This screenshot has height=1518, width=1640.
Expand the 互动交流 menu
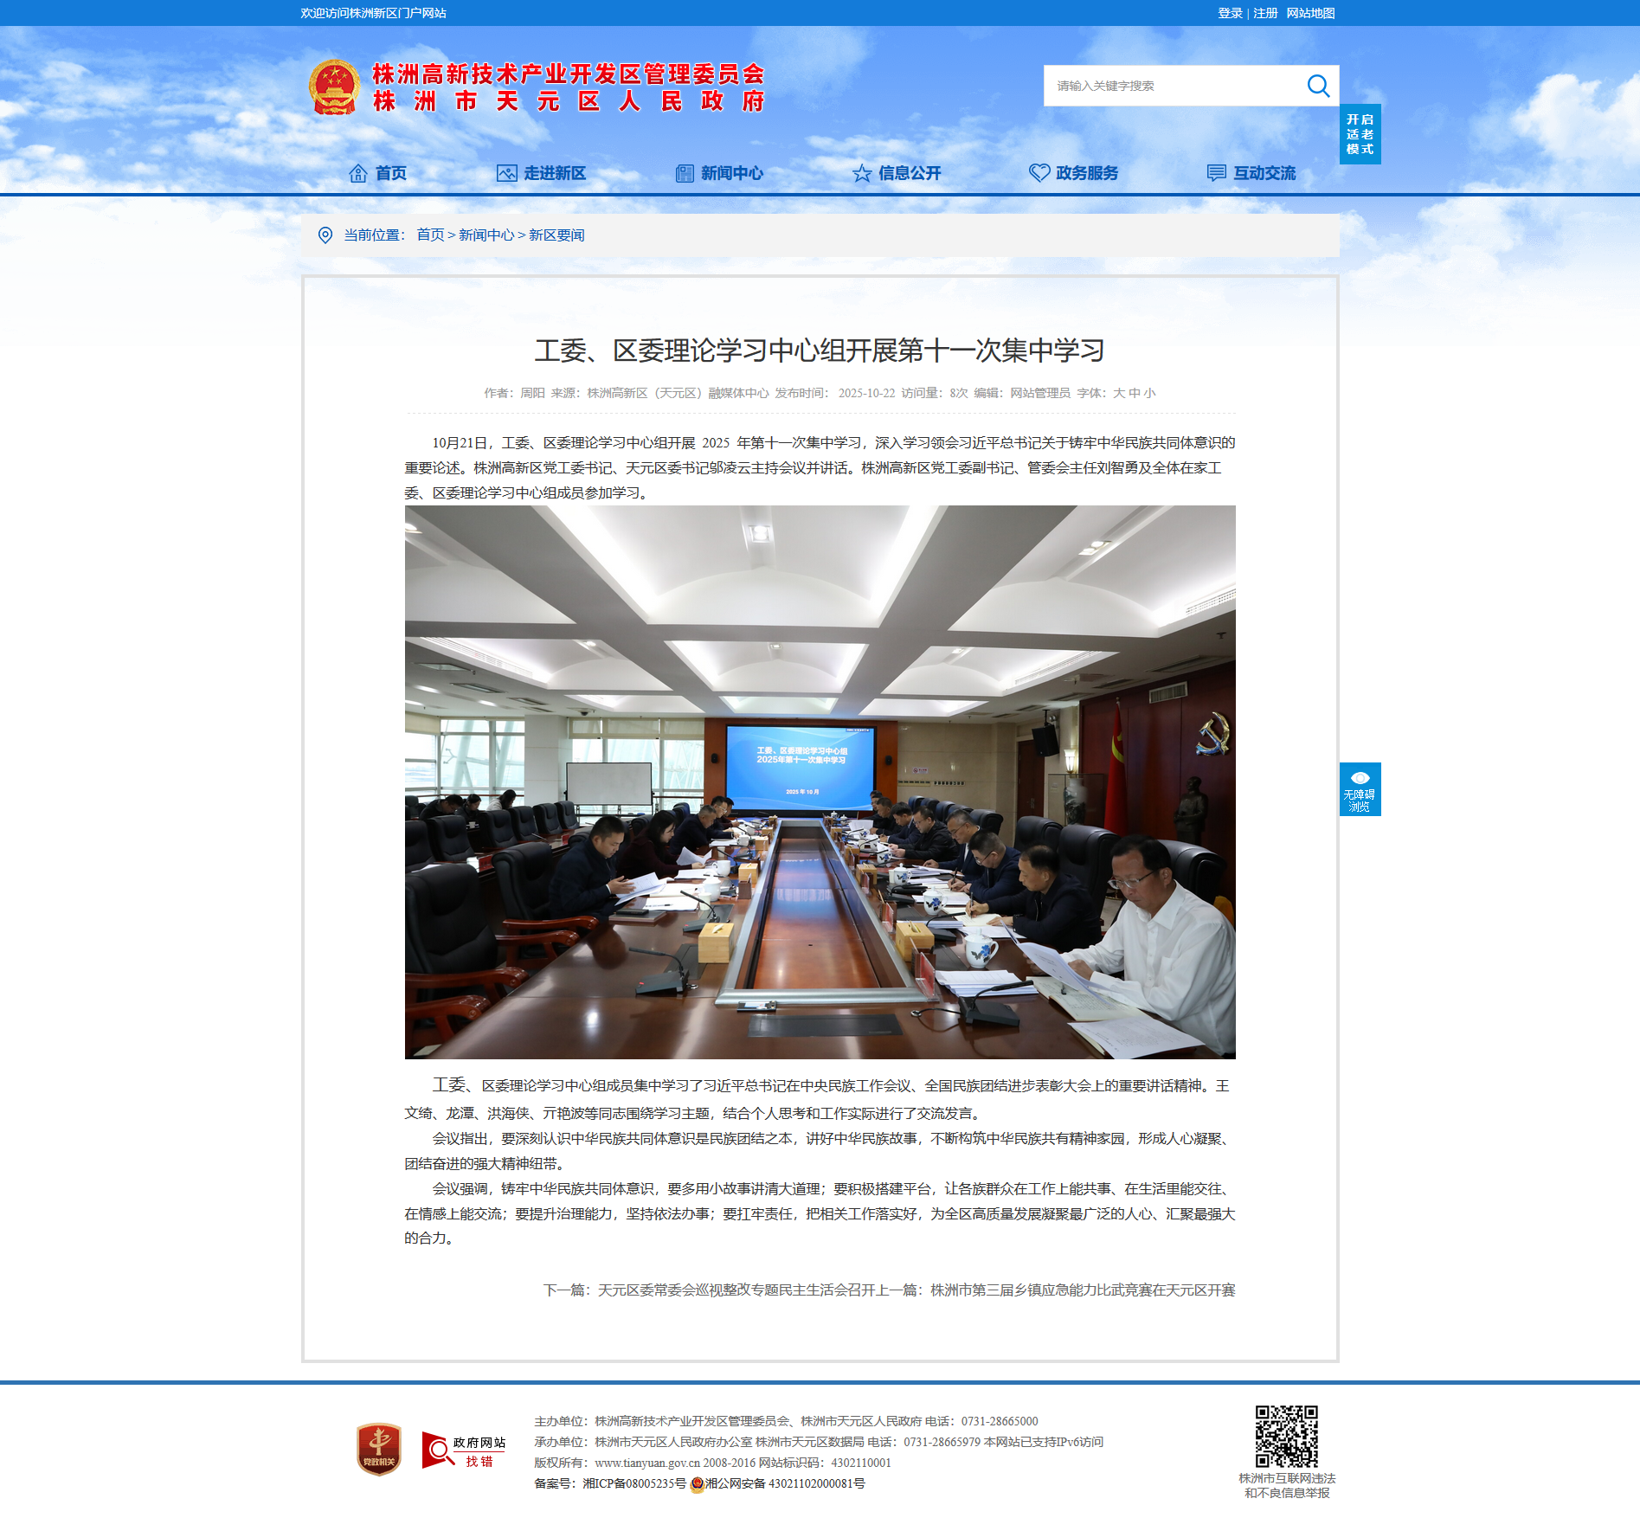pyautogui.click(x=1251, y=173)
